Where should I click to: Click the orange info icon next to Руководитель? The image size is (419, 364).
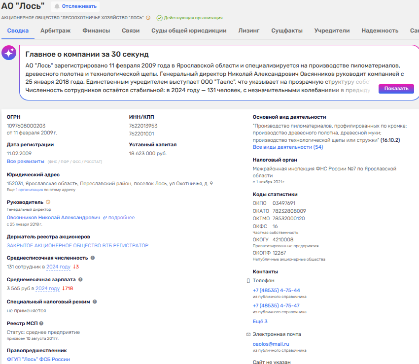tap(48, 202)
